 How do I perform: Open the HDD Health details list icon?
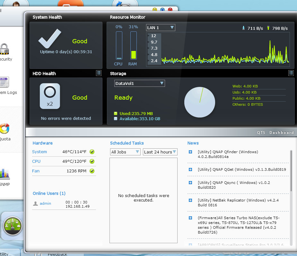99,73
